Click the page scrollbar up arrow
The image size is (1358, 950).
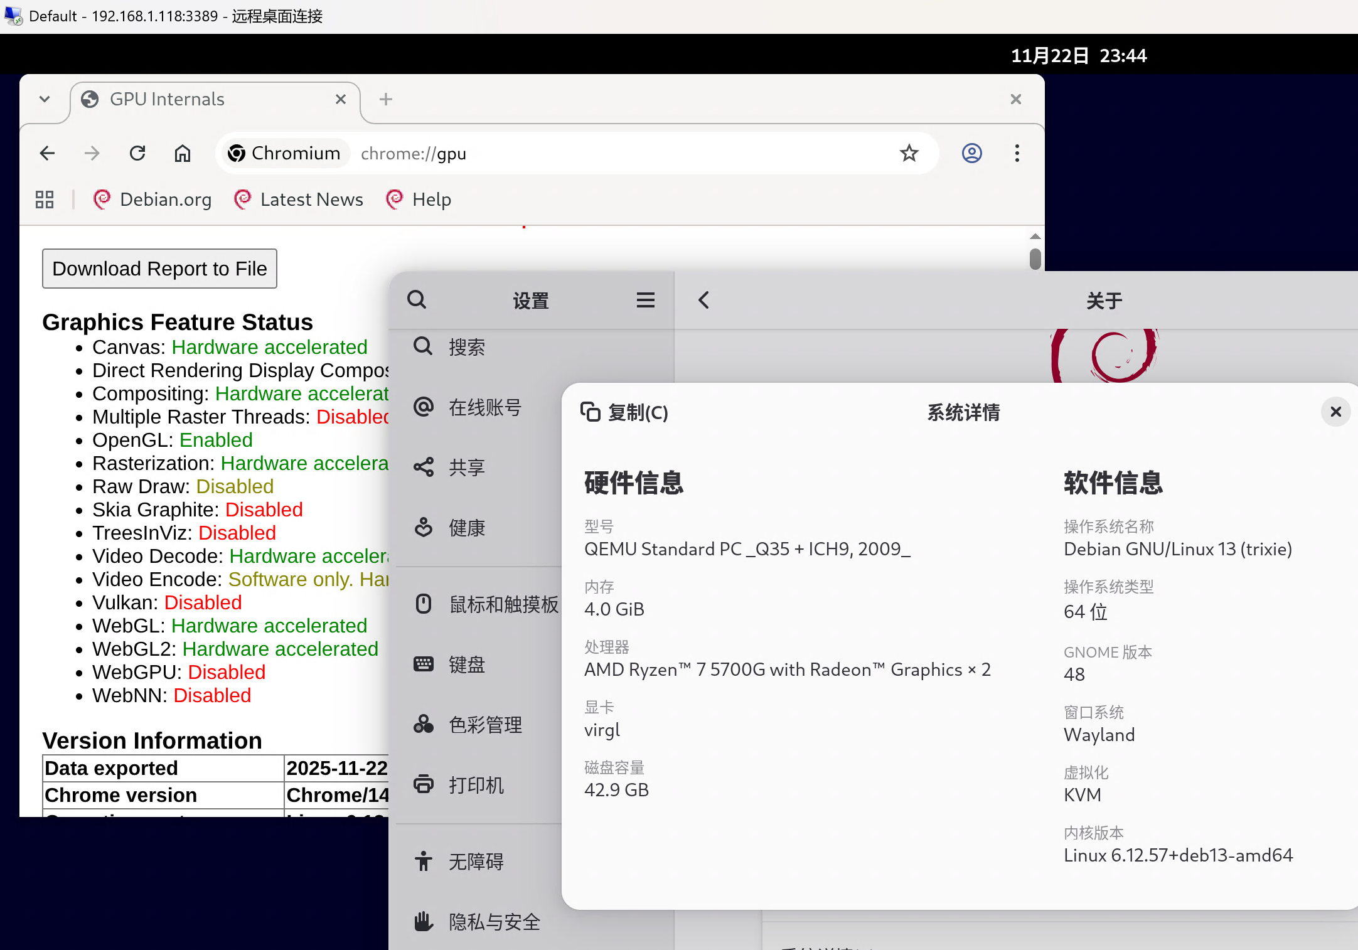[1035, 237]
